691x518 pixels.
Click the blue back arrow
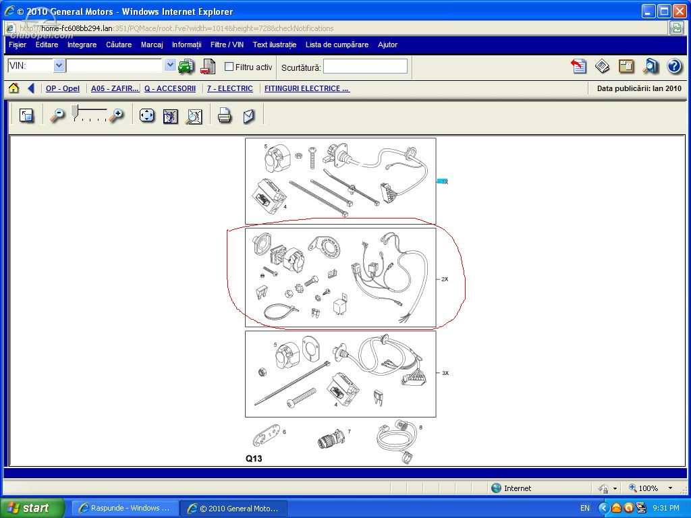click(x=31, y=88)
